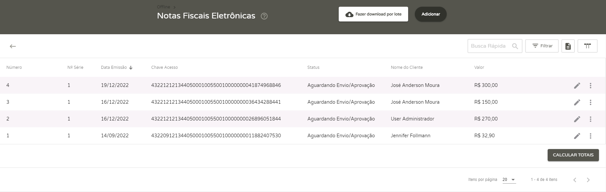Edit the R$ 150,00 invoice with pencil
Image resolution: width=606 pixels, height=192 pixels.
[577, 102]
